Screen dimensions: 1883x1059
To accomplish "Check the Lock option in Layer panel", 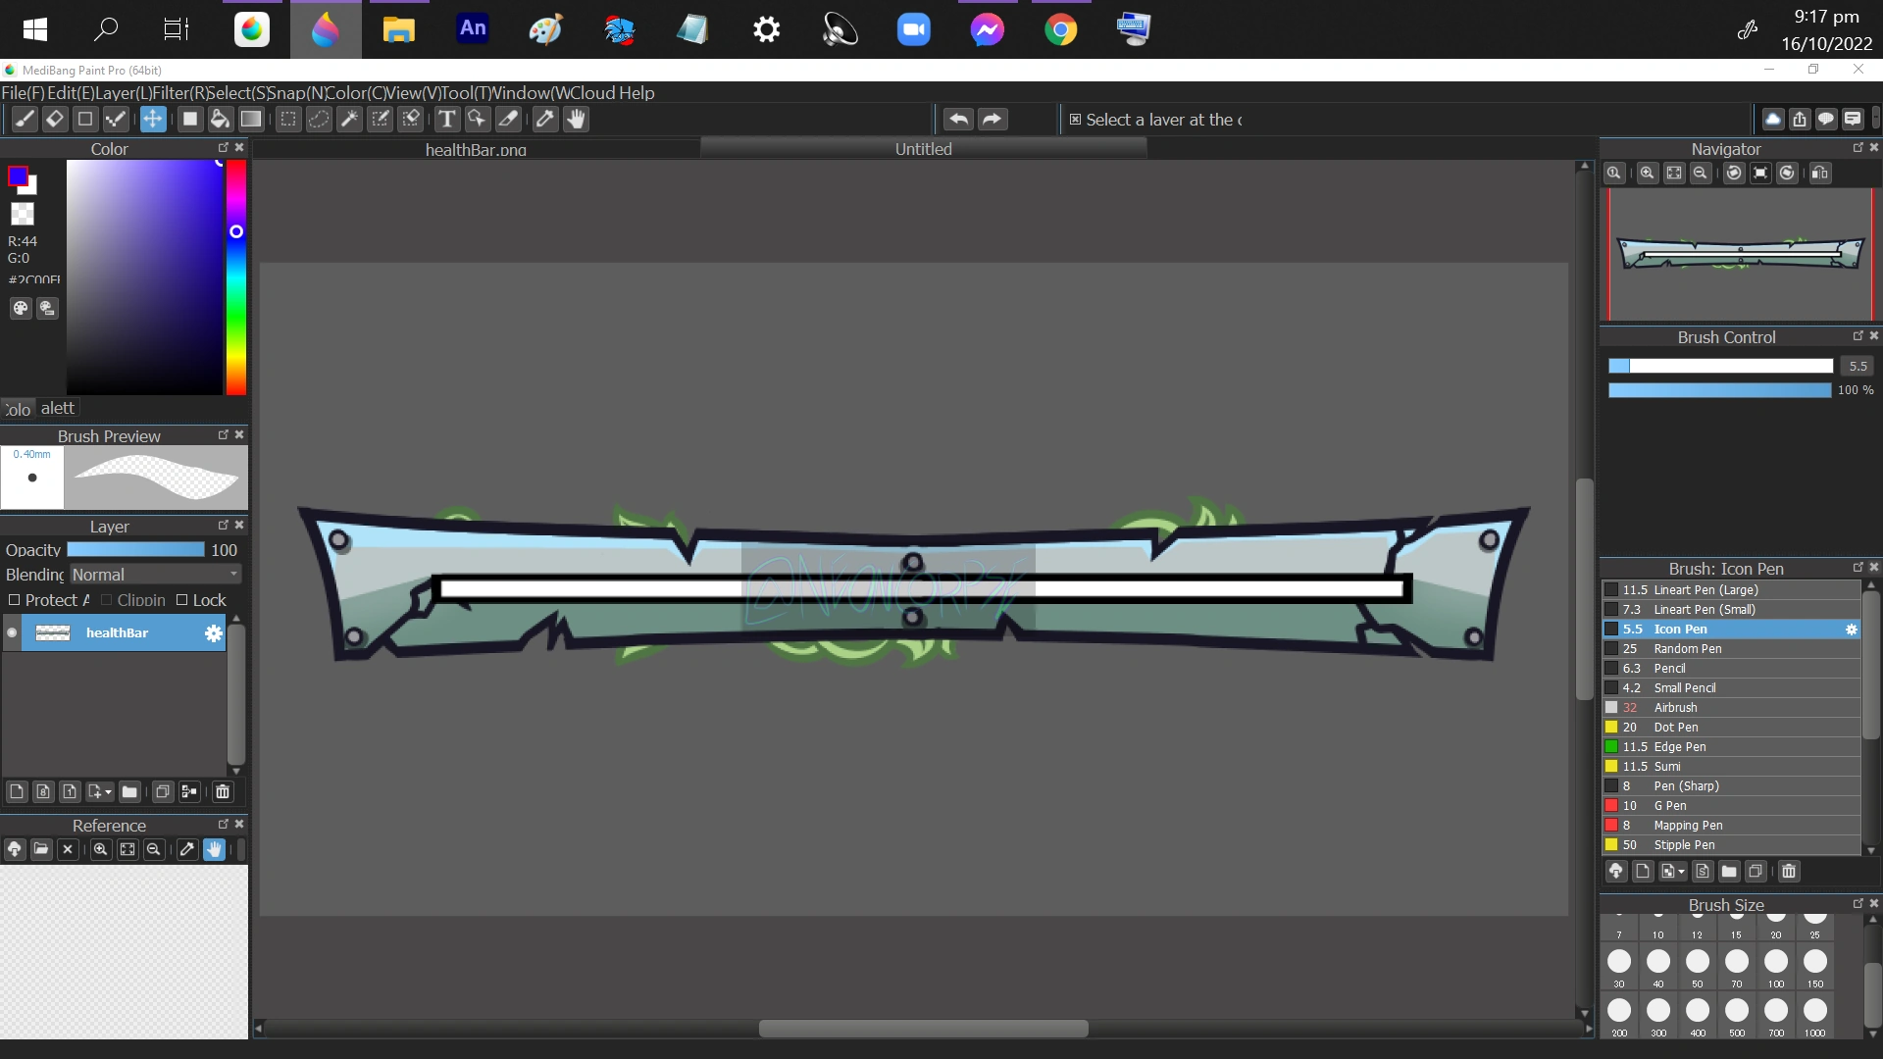I will pos(182,600).
